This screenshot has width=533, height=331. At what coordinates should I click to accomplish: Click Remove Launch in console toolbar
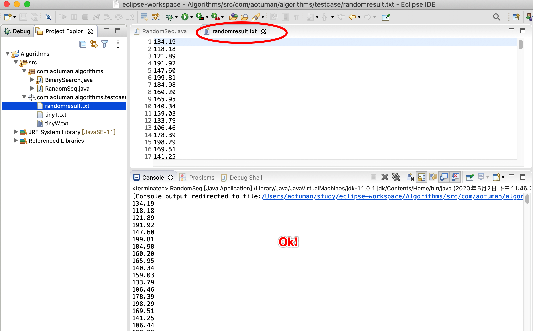(x=385, y=177)
